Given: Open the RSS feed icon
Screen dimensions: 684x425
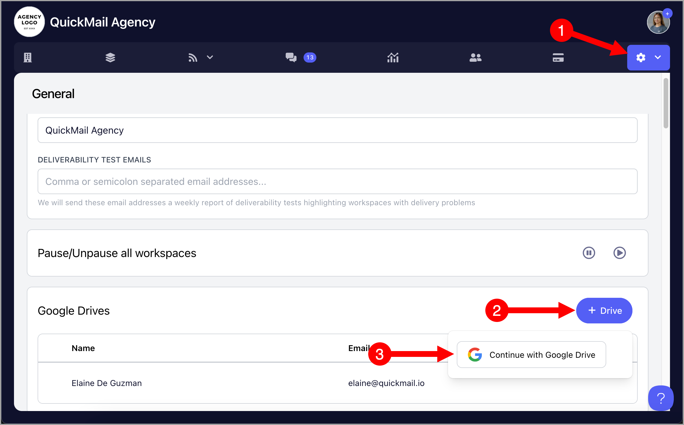Looking at the screenshot, I should coord(193,57).
